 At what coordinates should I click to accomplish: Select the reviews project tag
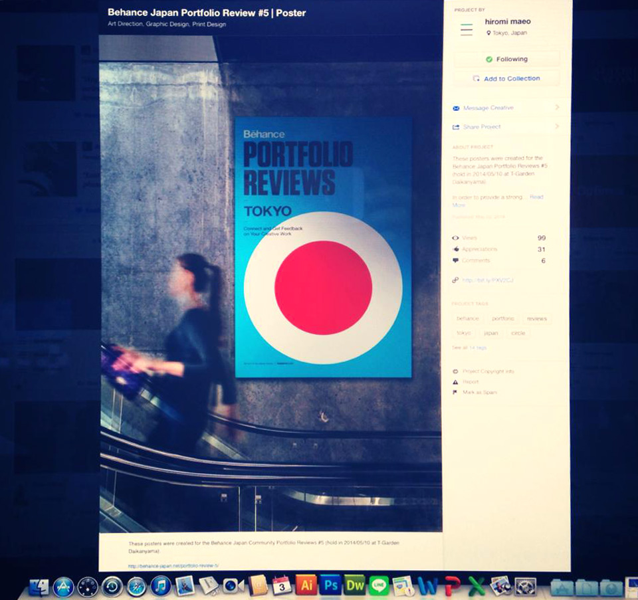pos(537,318)
